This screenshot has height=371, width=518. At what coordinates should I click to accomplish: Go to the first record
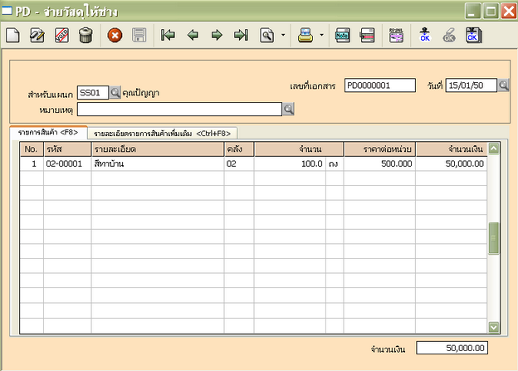[x=168, y=35]
